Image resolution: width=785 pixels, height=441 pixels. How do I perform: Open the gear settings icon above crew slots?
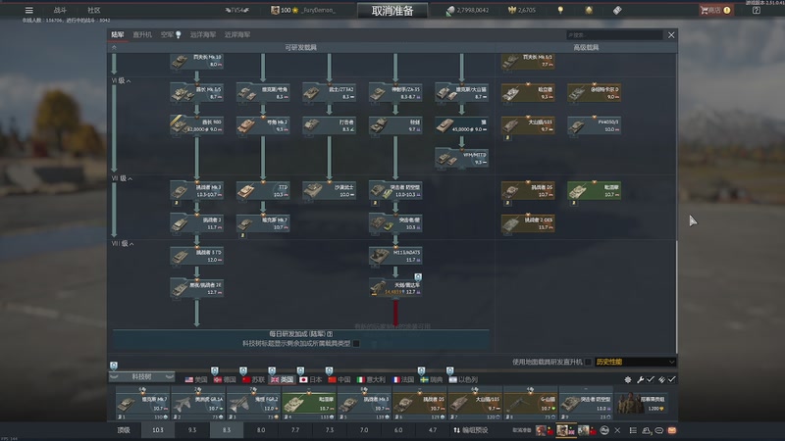(x=628, y=379)
